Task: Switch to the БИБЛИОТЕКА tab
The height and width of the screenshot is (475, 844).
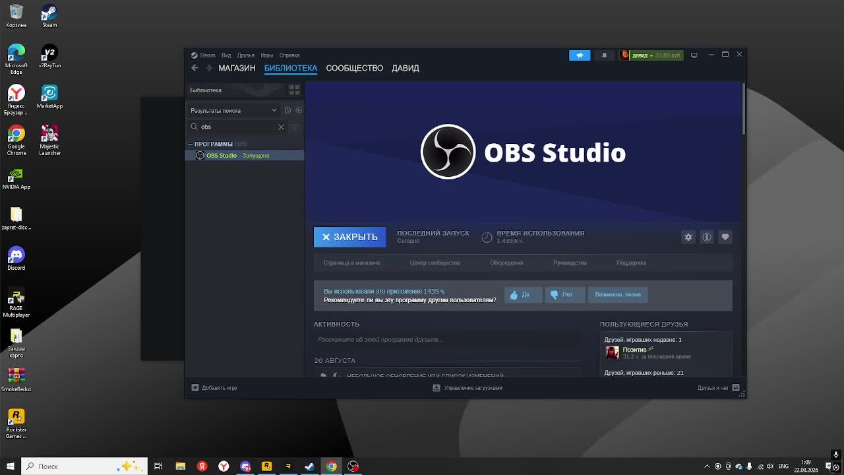Action: [291, 68]
